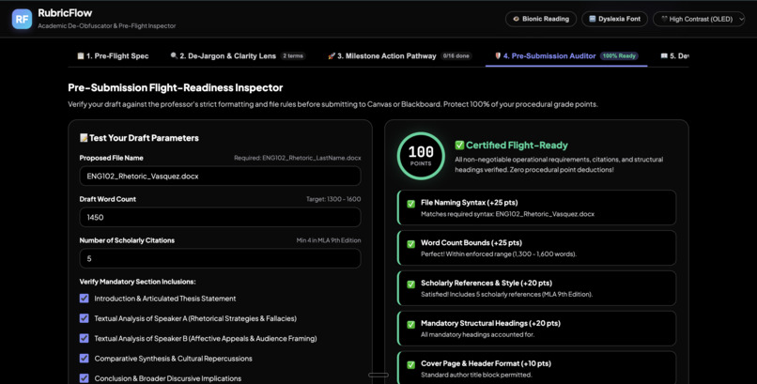Click the Number of Scholarly Citations field
This screenshot has height=384, width=757.
220,258
